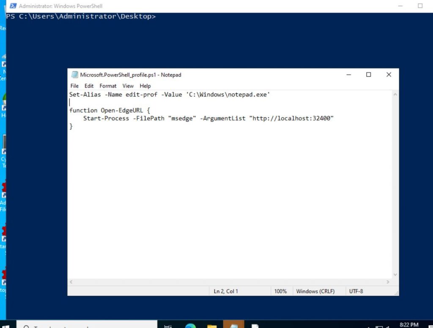The image size is (433, 328).
Task: Click the PowerShell icon in title bar
Action: [13, 6]
